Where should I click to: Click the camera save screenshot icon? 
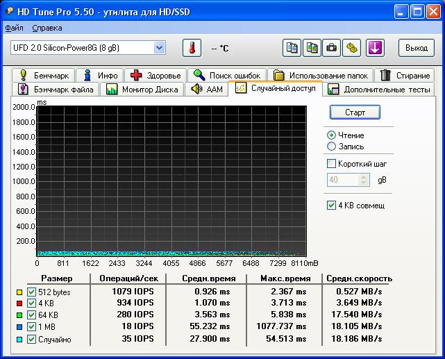[x=331, y=48]
